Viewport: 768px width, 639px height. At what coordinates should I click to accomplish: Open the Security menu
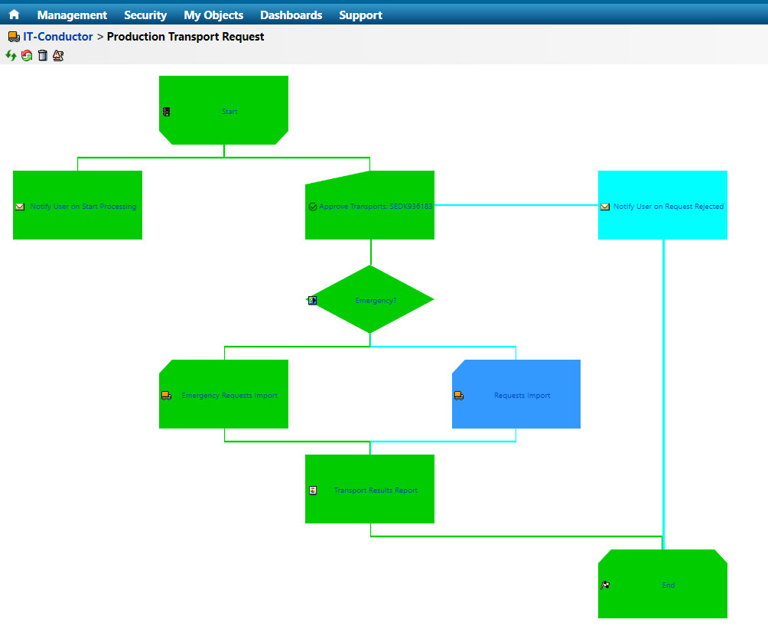pyautogui.click(x=145, y=15)
